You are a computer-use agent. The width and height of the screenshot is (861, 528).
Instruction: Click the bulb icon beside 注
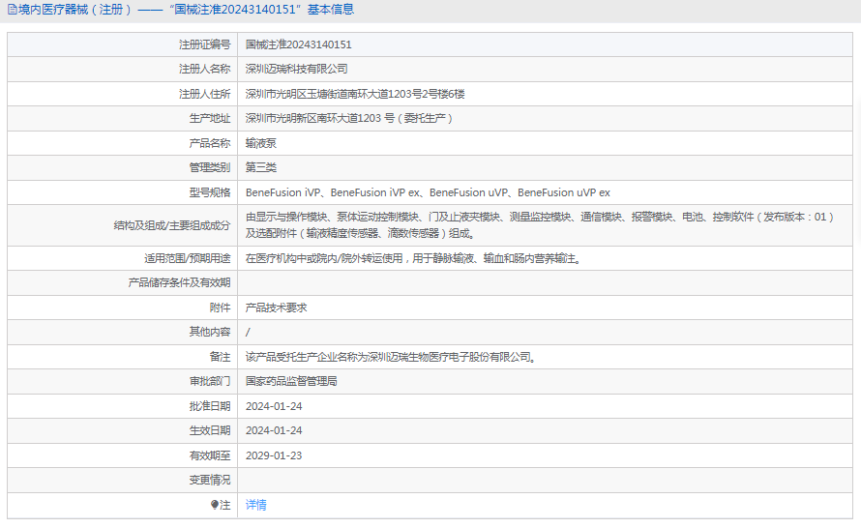click(215, 505)
